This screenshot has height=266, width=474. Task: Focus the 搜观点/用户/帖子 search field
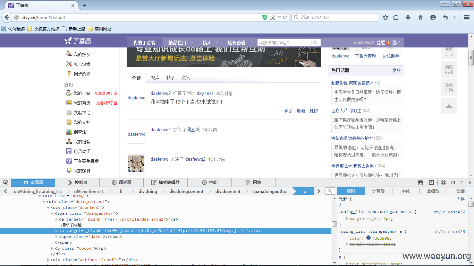[x=285, y=43]
